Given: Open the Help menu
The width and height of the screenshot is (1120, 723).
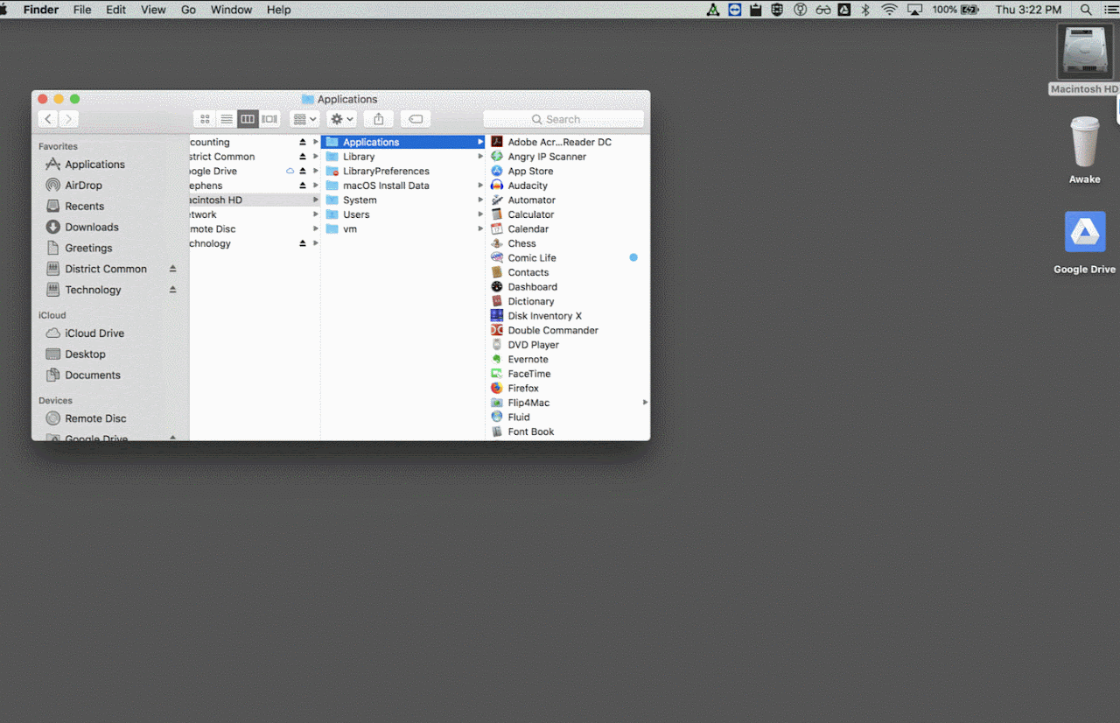Looking at the screenshot, I should [278, 10].
